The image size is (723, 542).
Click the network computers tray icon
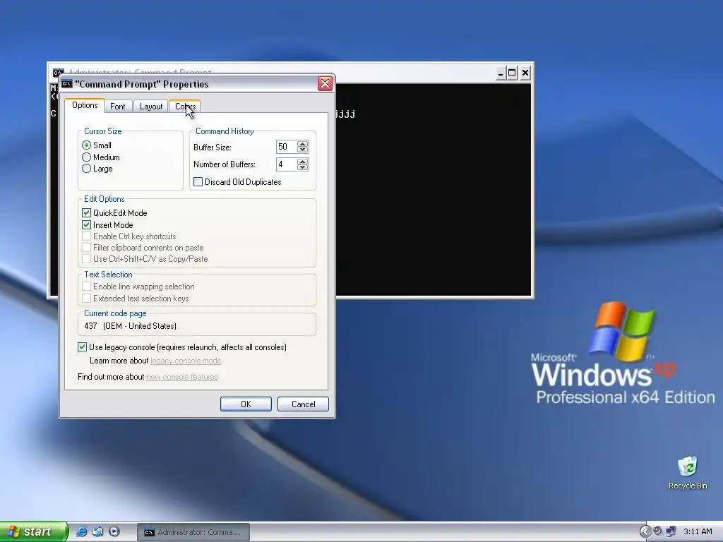(671, 531)
